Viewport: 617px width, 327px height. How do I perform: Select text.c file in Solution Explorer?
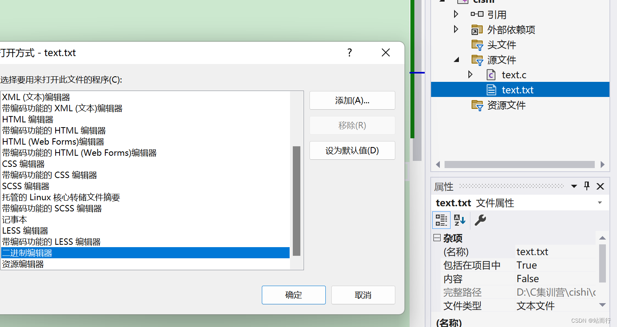click(514, 75)
